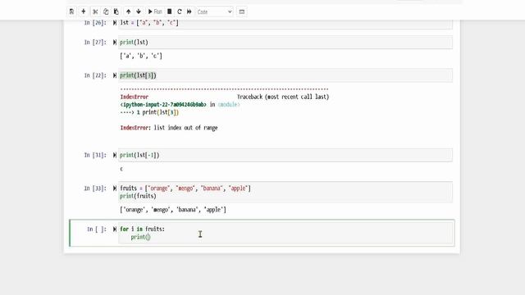Run the empty In [ ] cell with its run icon
Image resolution: width=525 pixels, height=295 pixels.
(115, 229)
